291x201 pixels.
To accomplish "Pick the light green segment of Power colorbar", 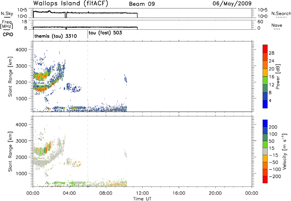I will point(265,80).
